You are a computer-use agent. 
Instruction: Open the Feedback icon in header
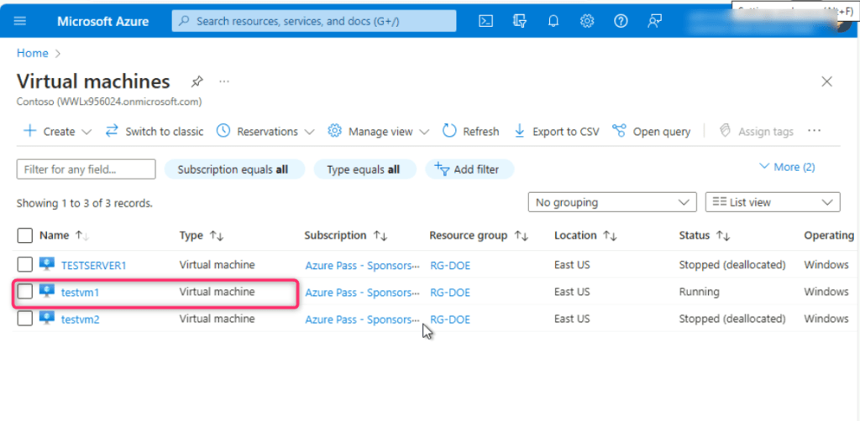654,21
